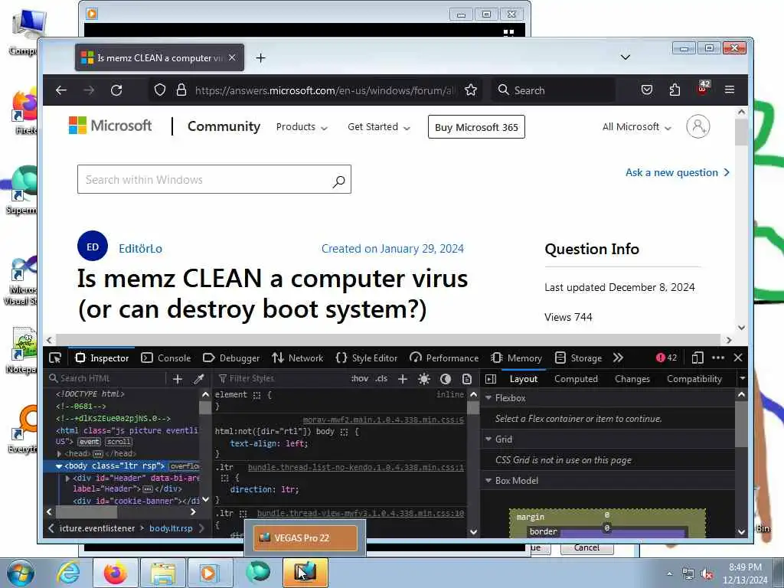Create new node with plus icon
Viewport: 784px width, 588px height.
178,379
